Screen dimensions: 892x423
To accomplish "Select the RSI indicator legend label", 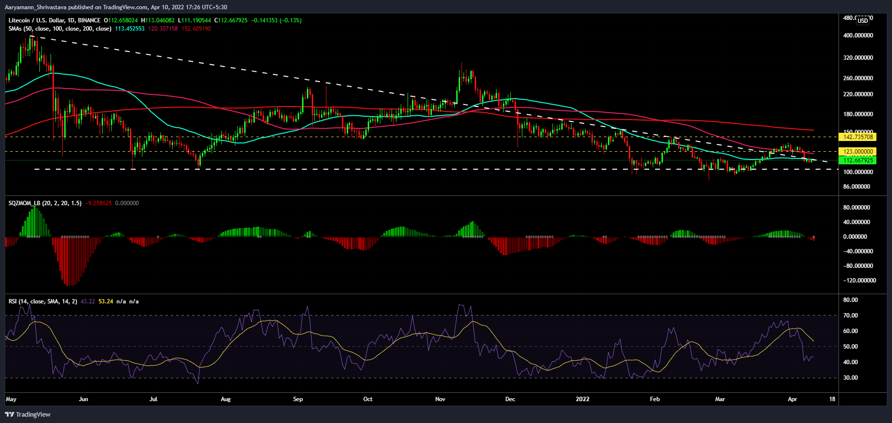I will tap(43, 301).
